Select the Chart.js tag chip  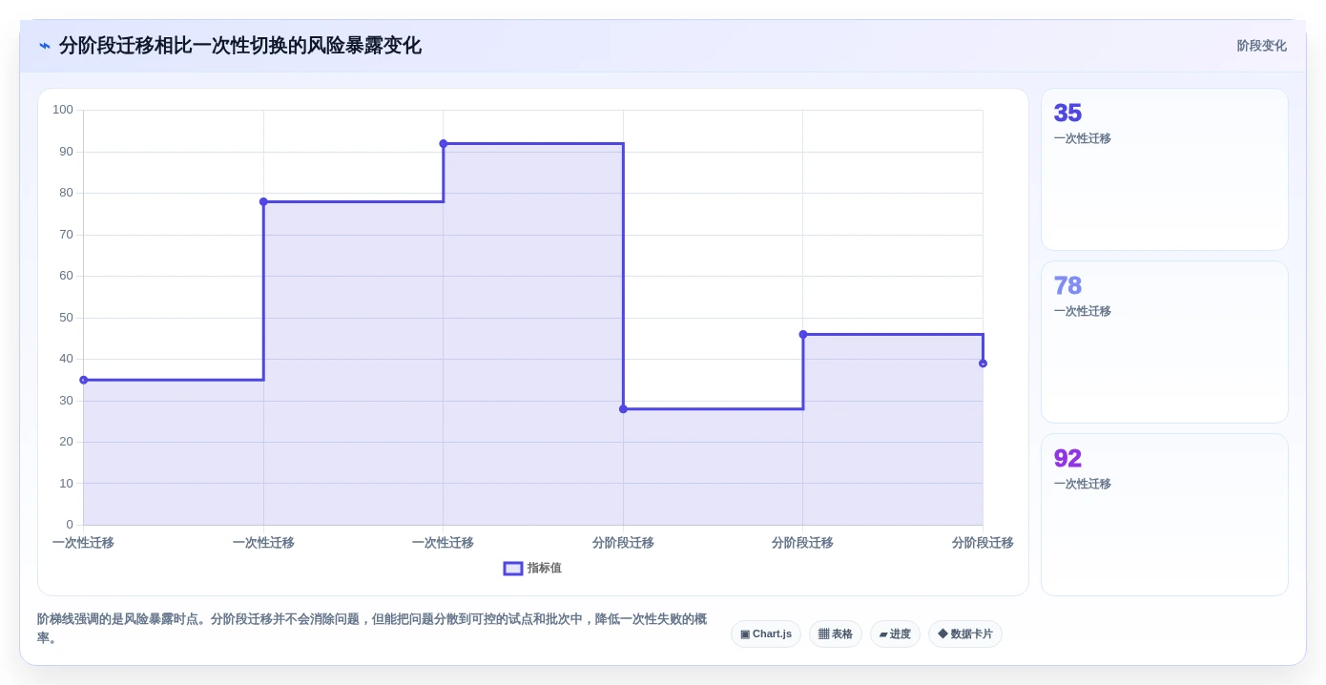pos(765,634)
